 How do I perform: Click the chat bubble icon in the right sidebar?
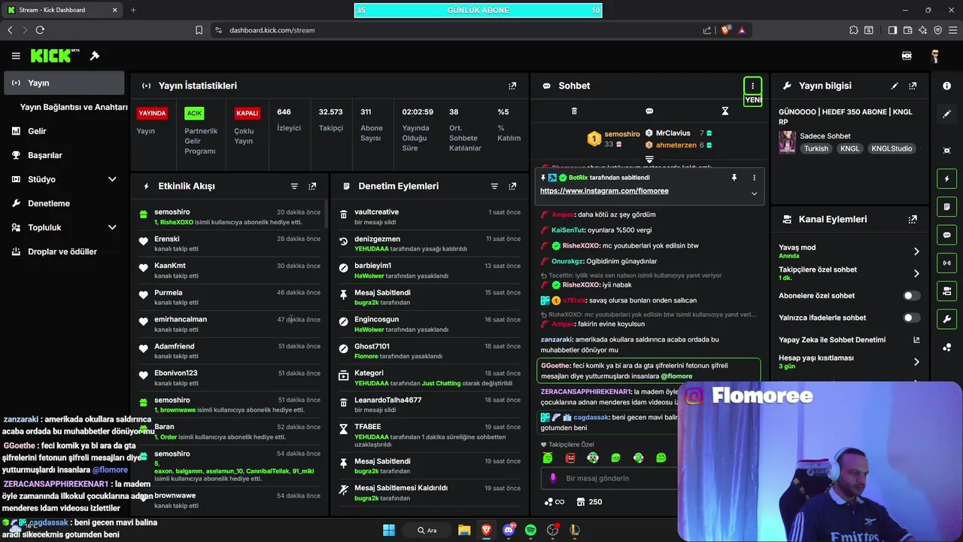coord(946,235)
